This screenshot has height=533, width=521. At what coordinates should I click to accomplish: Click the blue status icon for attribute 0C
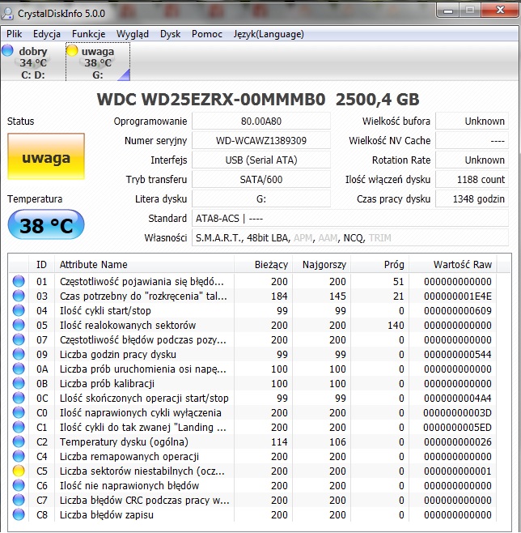(19, 398)
